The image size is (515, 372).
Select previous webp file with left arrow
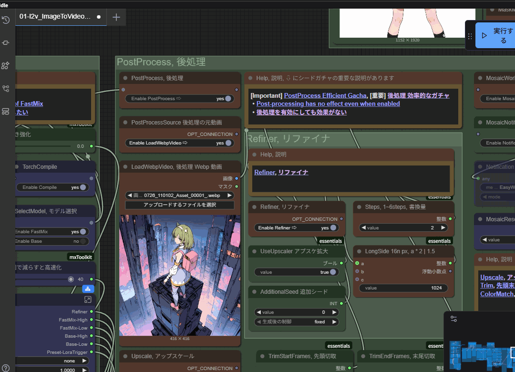[129, 195]
